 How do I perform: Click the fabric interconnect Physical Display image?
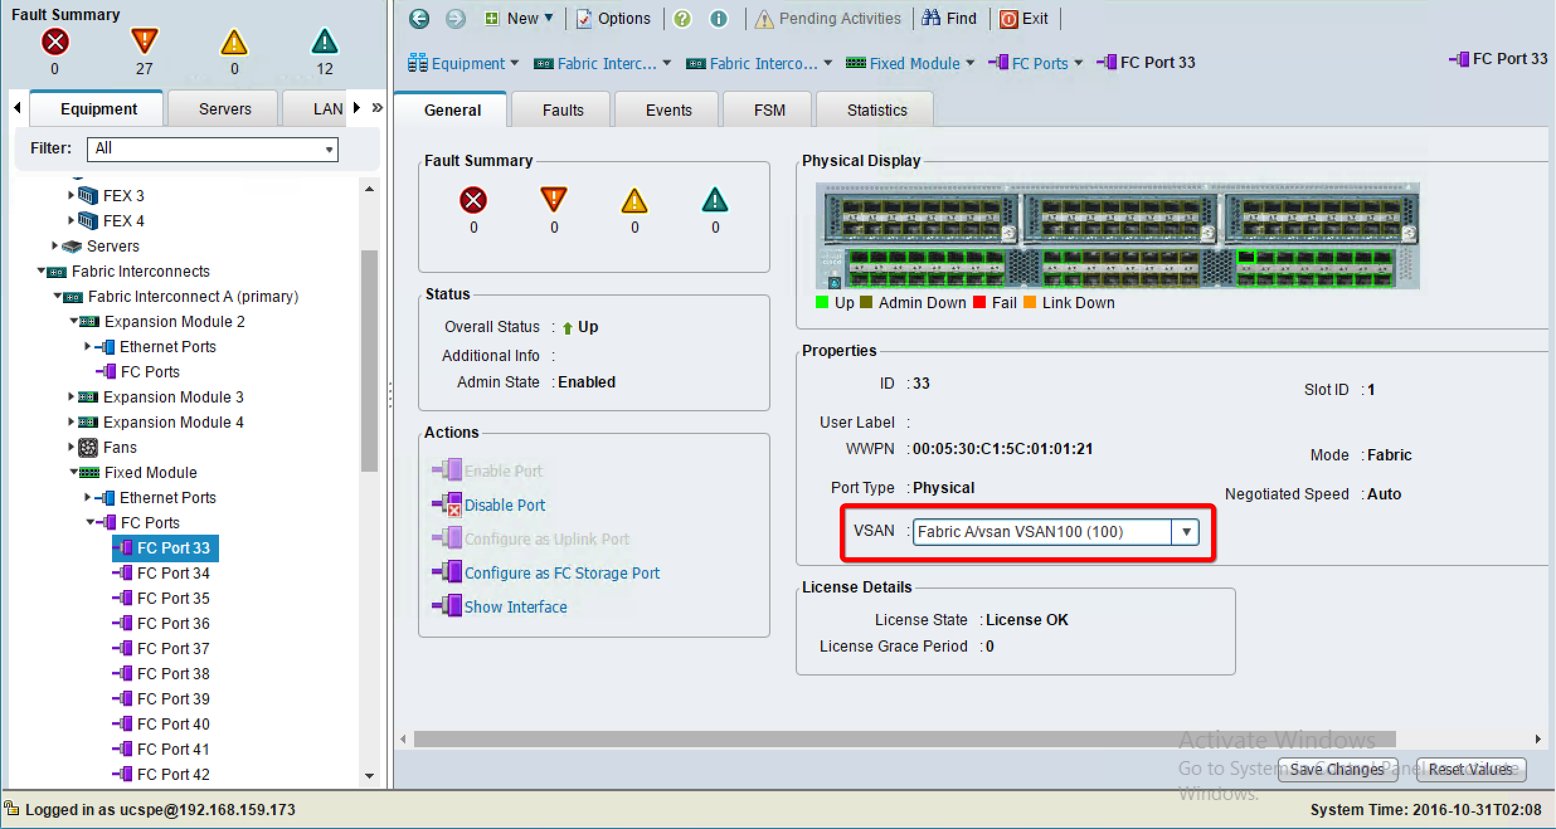click(1117, 236)
